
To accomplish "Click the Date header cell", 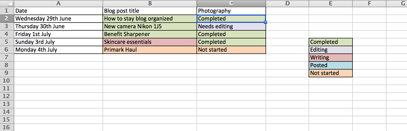I will pyautogui.click(x=58, y=11).
